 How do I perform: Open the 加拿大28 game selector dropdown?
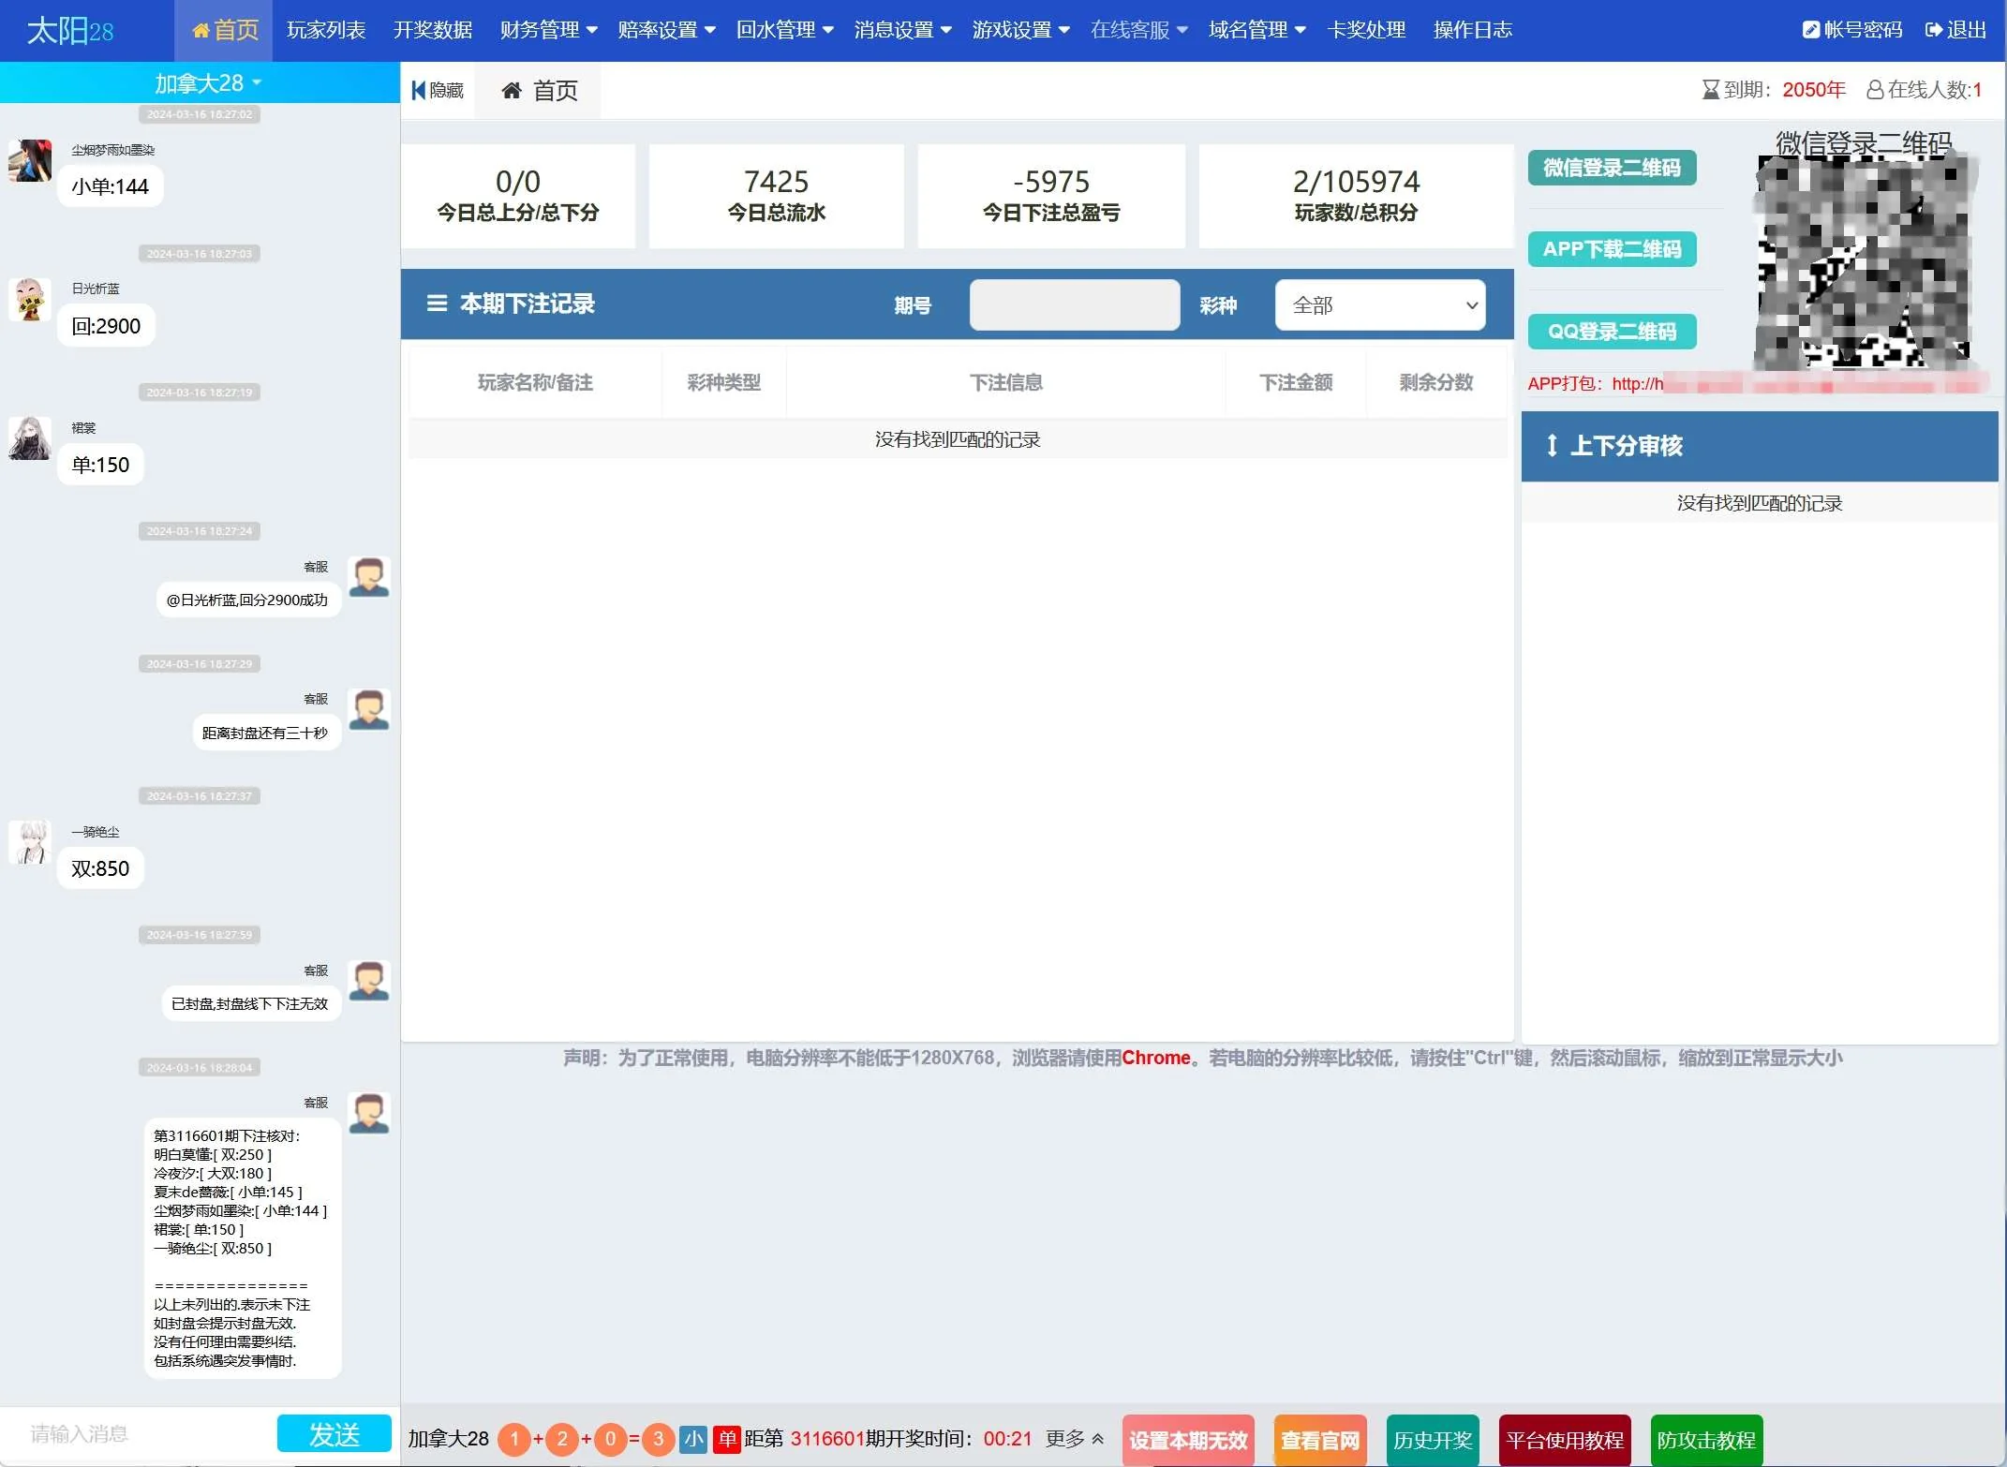click(x=208, y=83)
